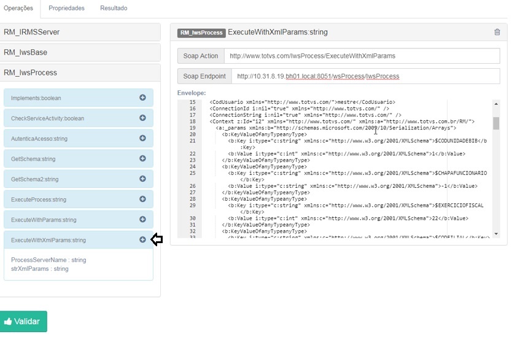Add the GetSchema:string operation via plus icon
This screenshot has height=353, width=531.
pyautogui.click(x=142, y=158)
